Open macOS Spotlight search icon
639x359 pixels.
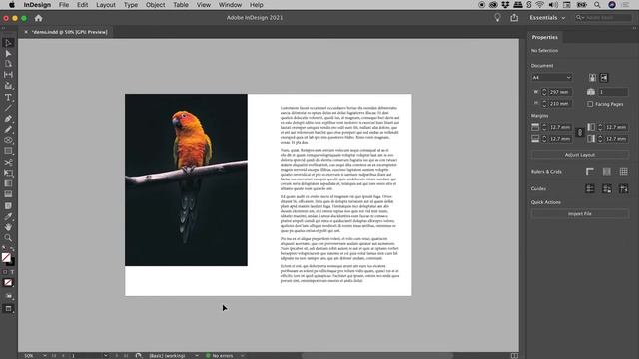click(597, 5)
